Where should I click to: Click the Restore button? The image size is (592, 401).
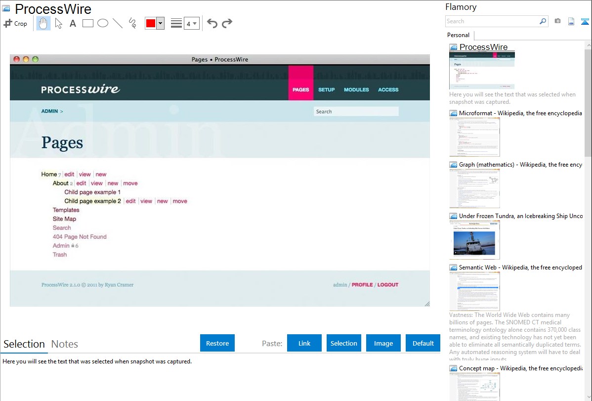(217, 343)
